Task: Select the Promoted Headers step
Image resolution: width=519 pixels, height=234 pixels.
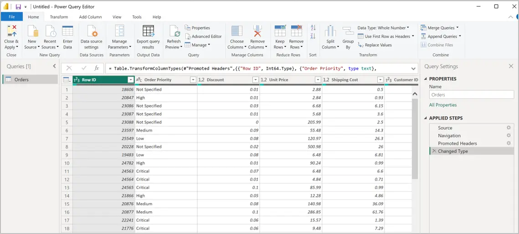Action: (x=457, y=143)
